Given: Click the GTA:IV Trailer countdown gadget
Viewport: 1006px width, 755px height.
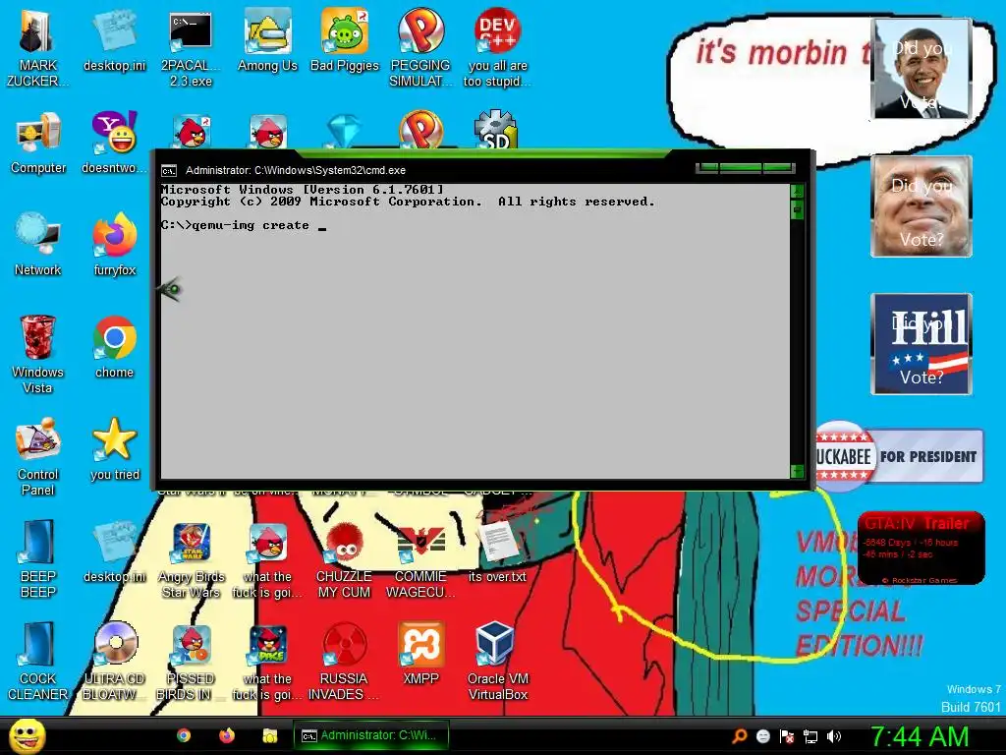Looking at the screenshot, I should click(x=921, y=548).
